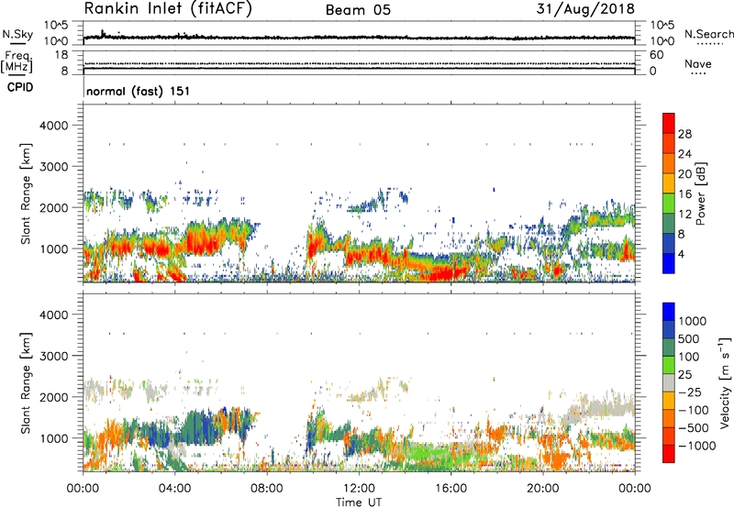The image size is (734, 508).
Task: Click the red bottom segment of Velocity color bar
Action: pyautogui.click(x=669, y=453)
